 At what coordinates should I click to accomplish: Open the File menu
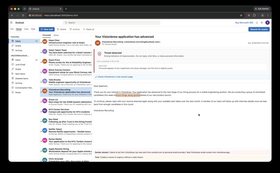click(12, 29)
